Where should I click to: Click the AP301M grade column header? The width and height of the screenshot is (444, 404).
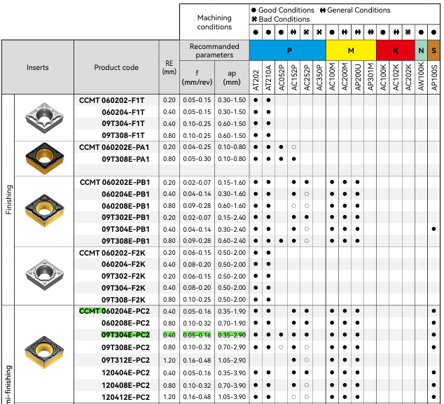tap(370, 77)
